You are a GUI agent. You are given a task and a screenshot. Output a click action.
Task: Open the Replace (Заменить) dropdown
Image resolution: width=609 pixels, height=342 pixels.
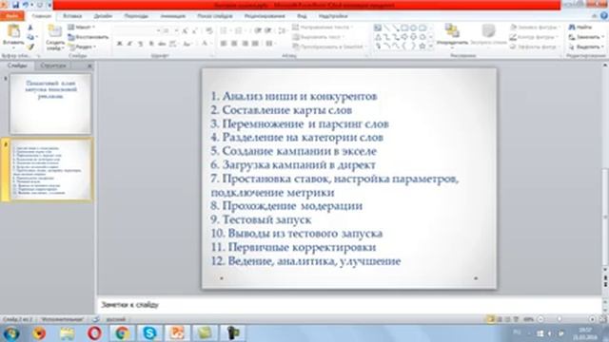(586, 37)
